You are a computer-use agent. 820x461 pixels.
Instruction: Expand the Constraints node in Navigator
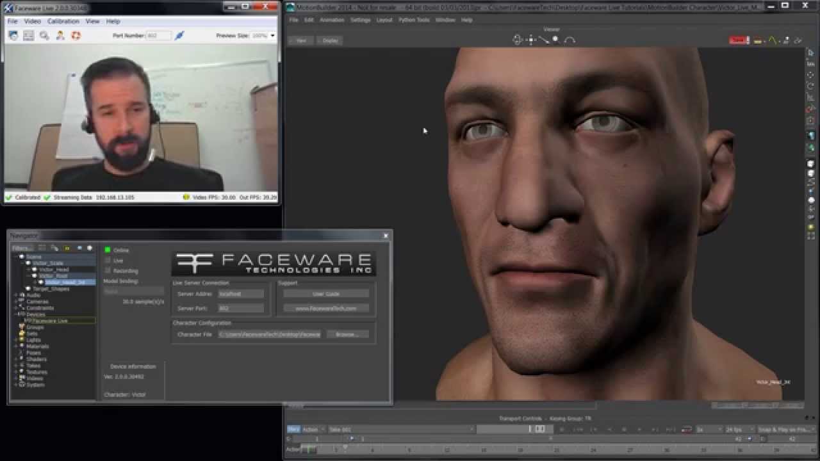tap(16, 308)
